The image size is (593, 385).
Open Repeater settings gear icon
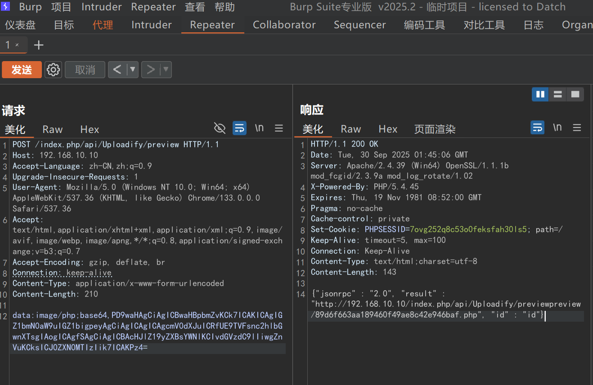(x=53, y=70)
